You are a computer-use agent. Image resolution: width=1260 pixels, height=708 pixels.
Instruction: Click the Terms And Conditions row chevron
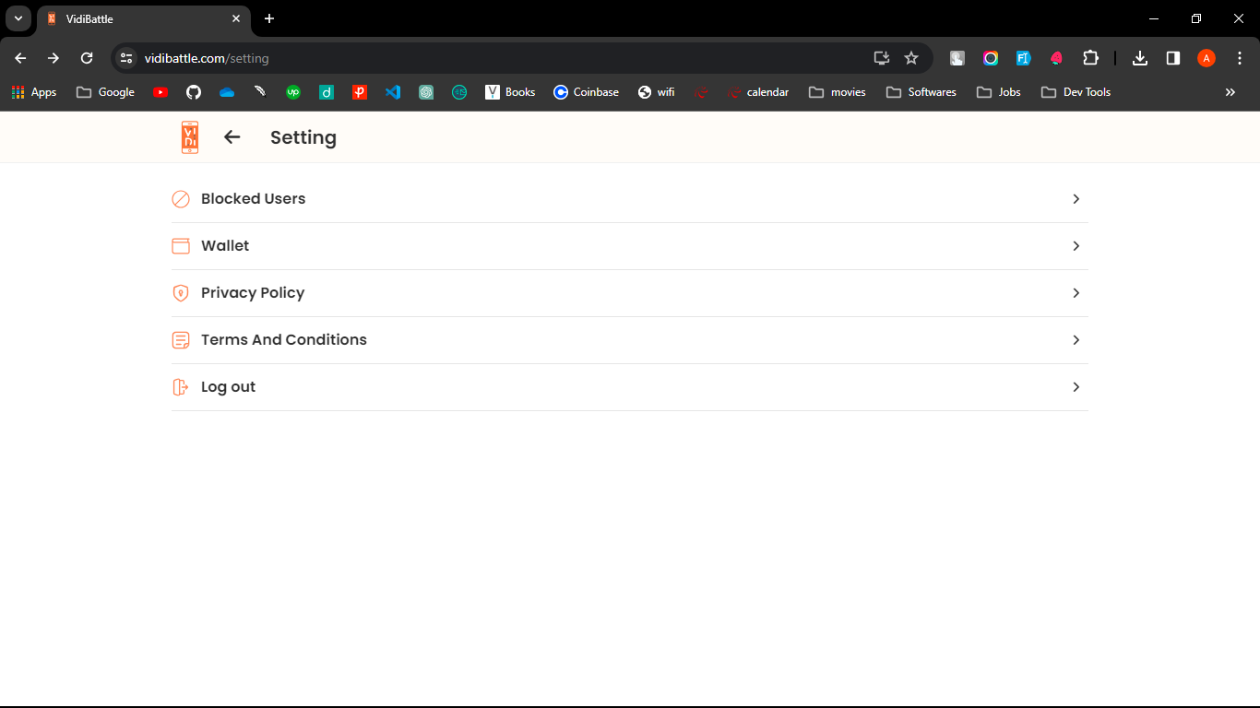1076,340
